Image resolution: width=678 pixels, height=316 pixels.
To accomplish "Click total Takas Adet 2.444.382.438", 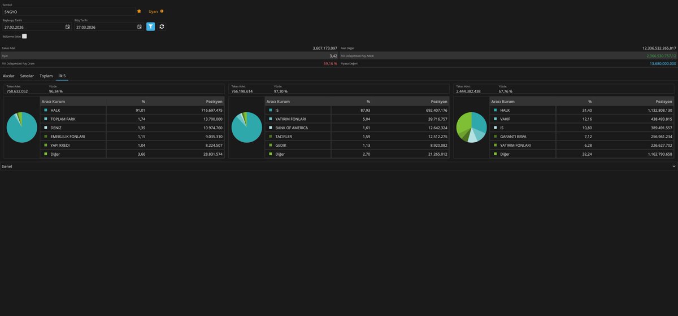I will coord(468,91).
